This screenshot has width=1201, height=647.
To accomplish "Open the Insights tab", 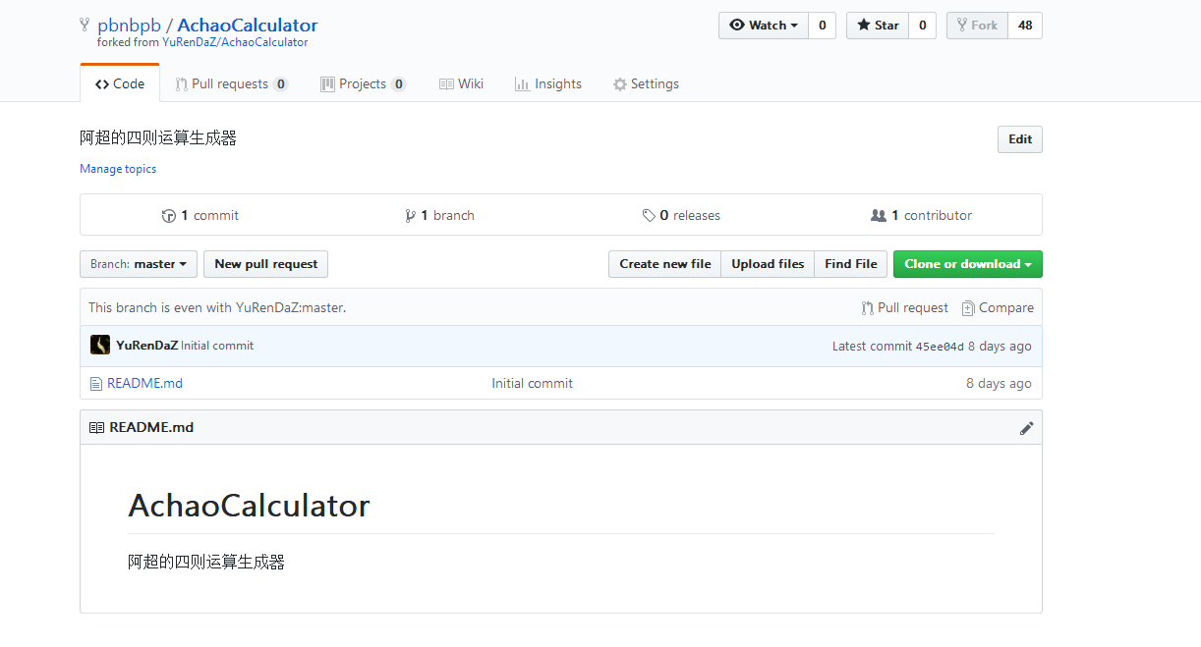I will (548, 83).
